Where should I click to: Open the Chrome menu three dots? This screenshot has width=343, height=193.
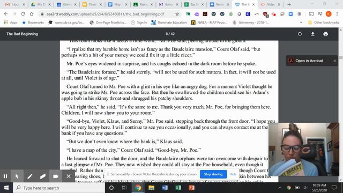coord(337,14)
